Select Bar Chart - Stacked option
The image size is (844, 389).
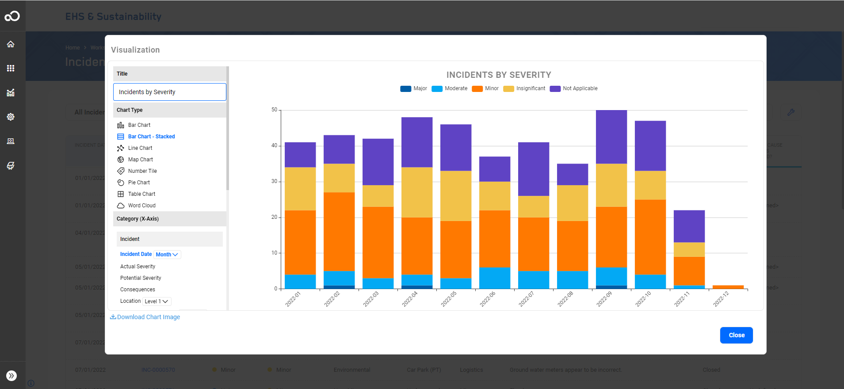152,137
